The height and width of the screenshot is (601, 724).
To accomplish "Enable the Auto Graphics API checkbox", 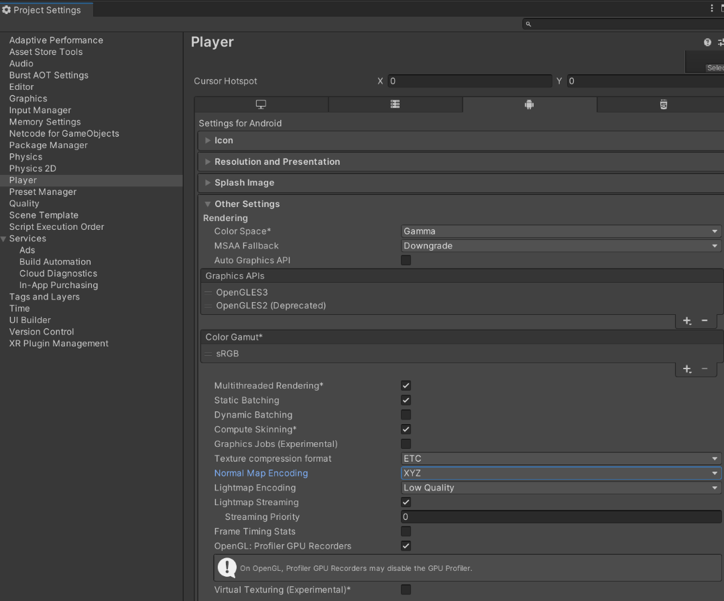I will 406,260.
